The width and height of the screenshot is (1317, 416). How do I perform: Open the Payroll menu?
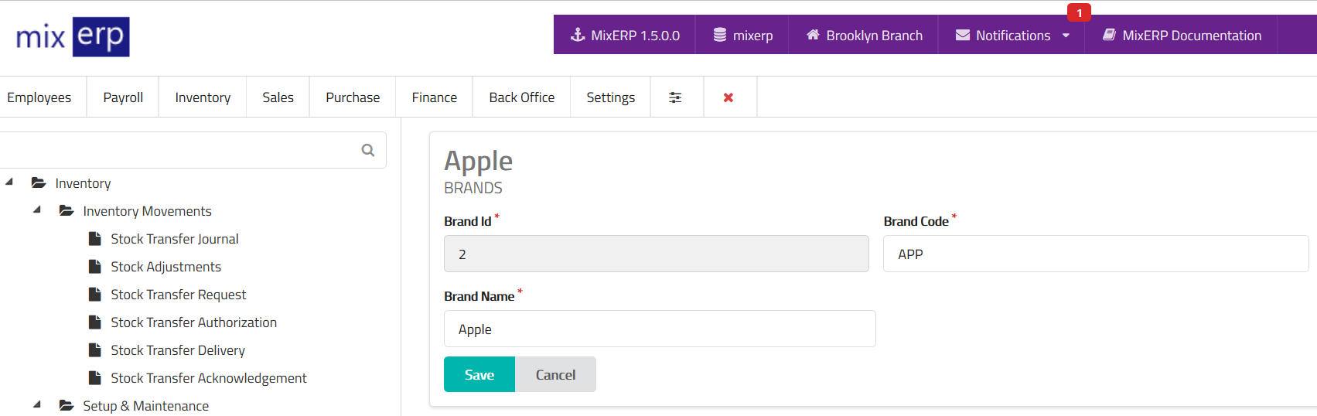[x=123, y=97]
